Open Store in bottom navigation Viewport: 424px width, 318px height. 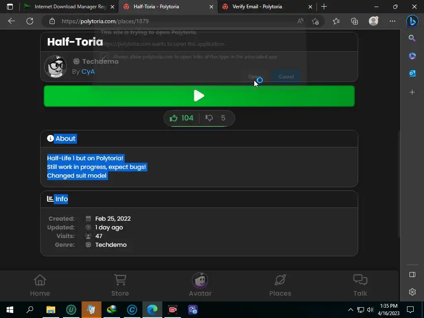pos(120,285)
